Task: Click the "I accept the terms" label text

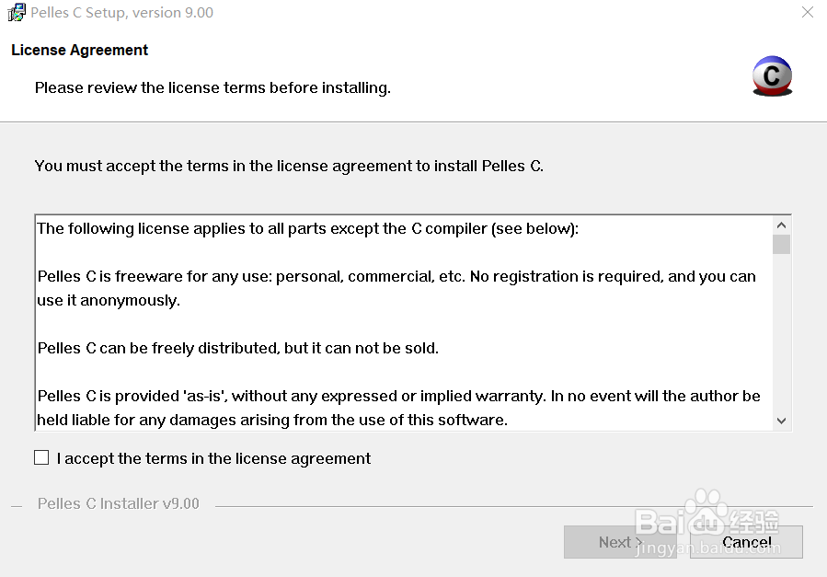Action: coord(213,458)
